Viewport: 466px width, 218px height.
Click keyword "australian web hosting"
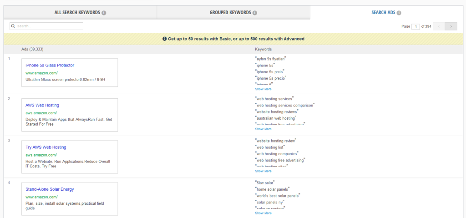pos(275,118)
